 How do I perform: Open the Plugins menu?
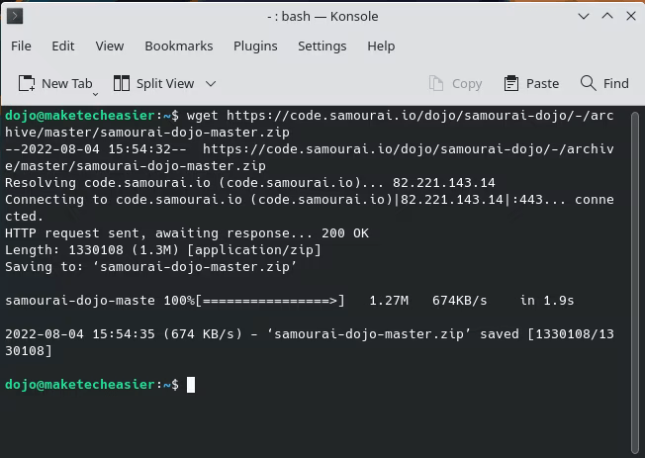255,46
